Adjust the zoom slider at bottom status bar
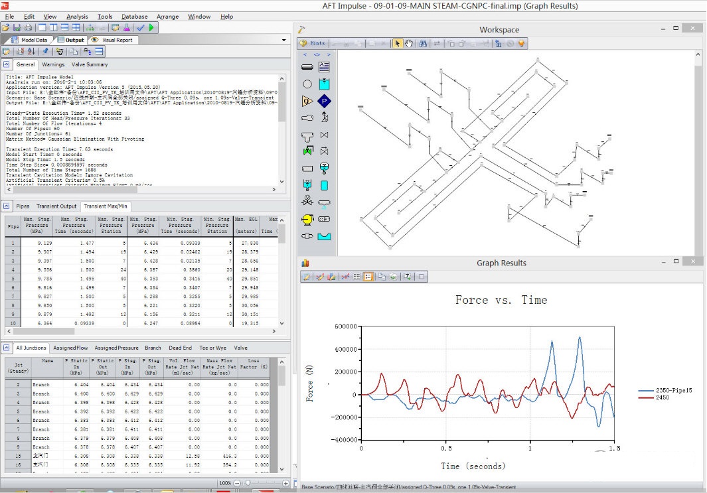 coord(247,483)
